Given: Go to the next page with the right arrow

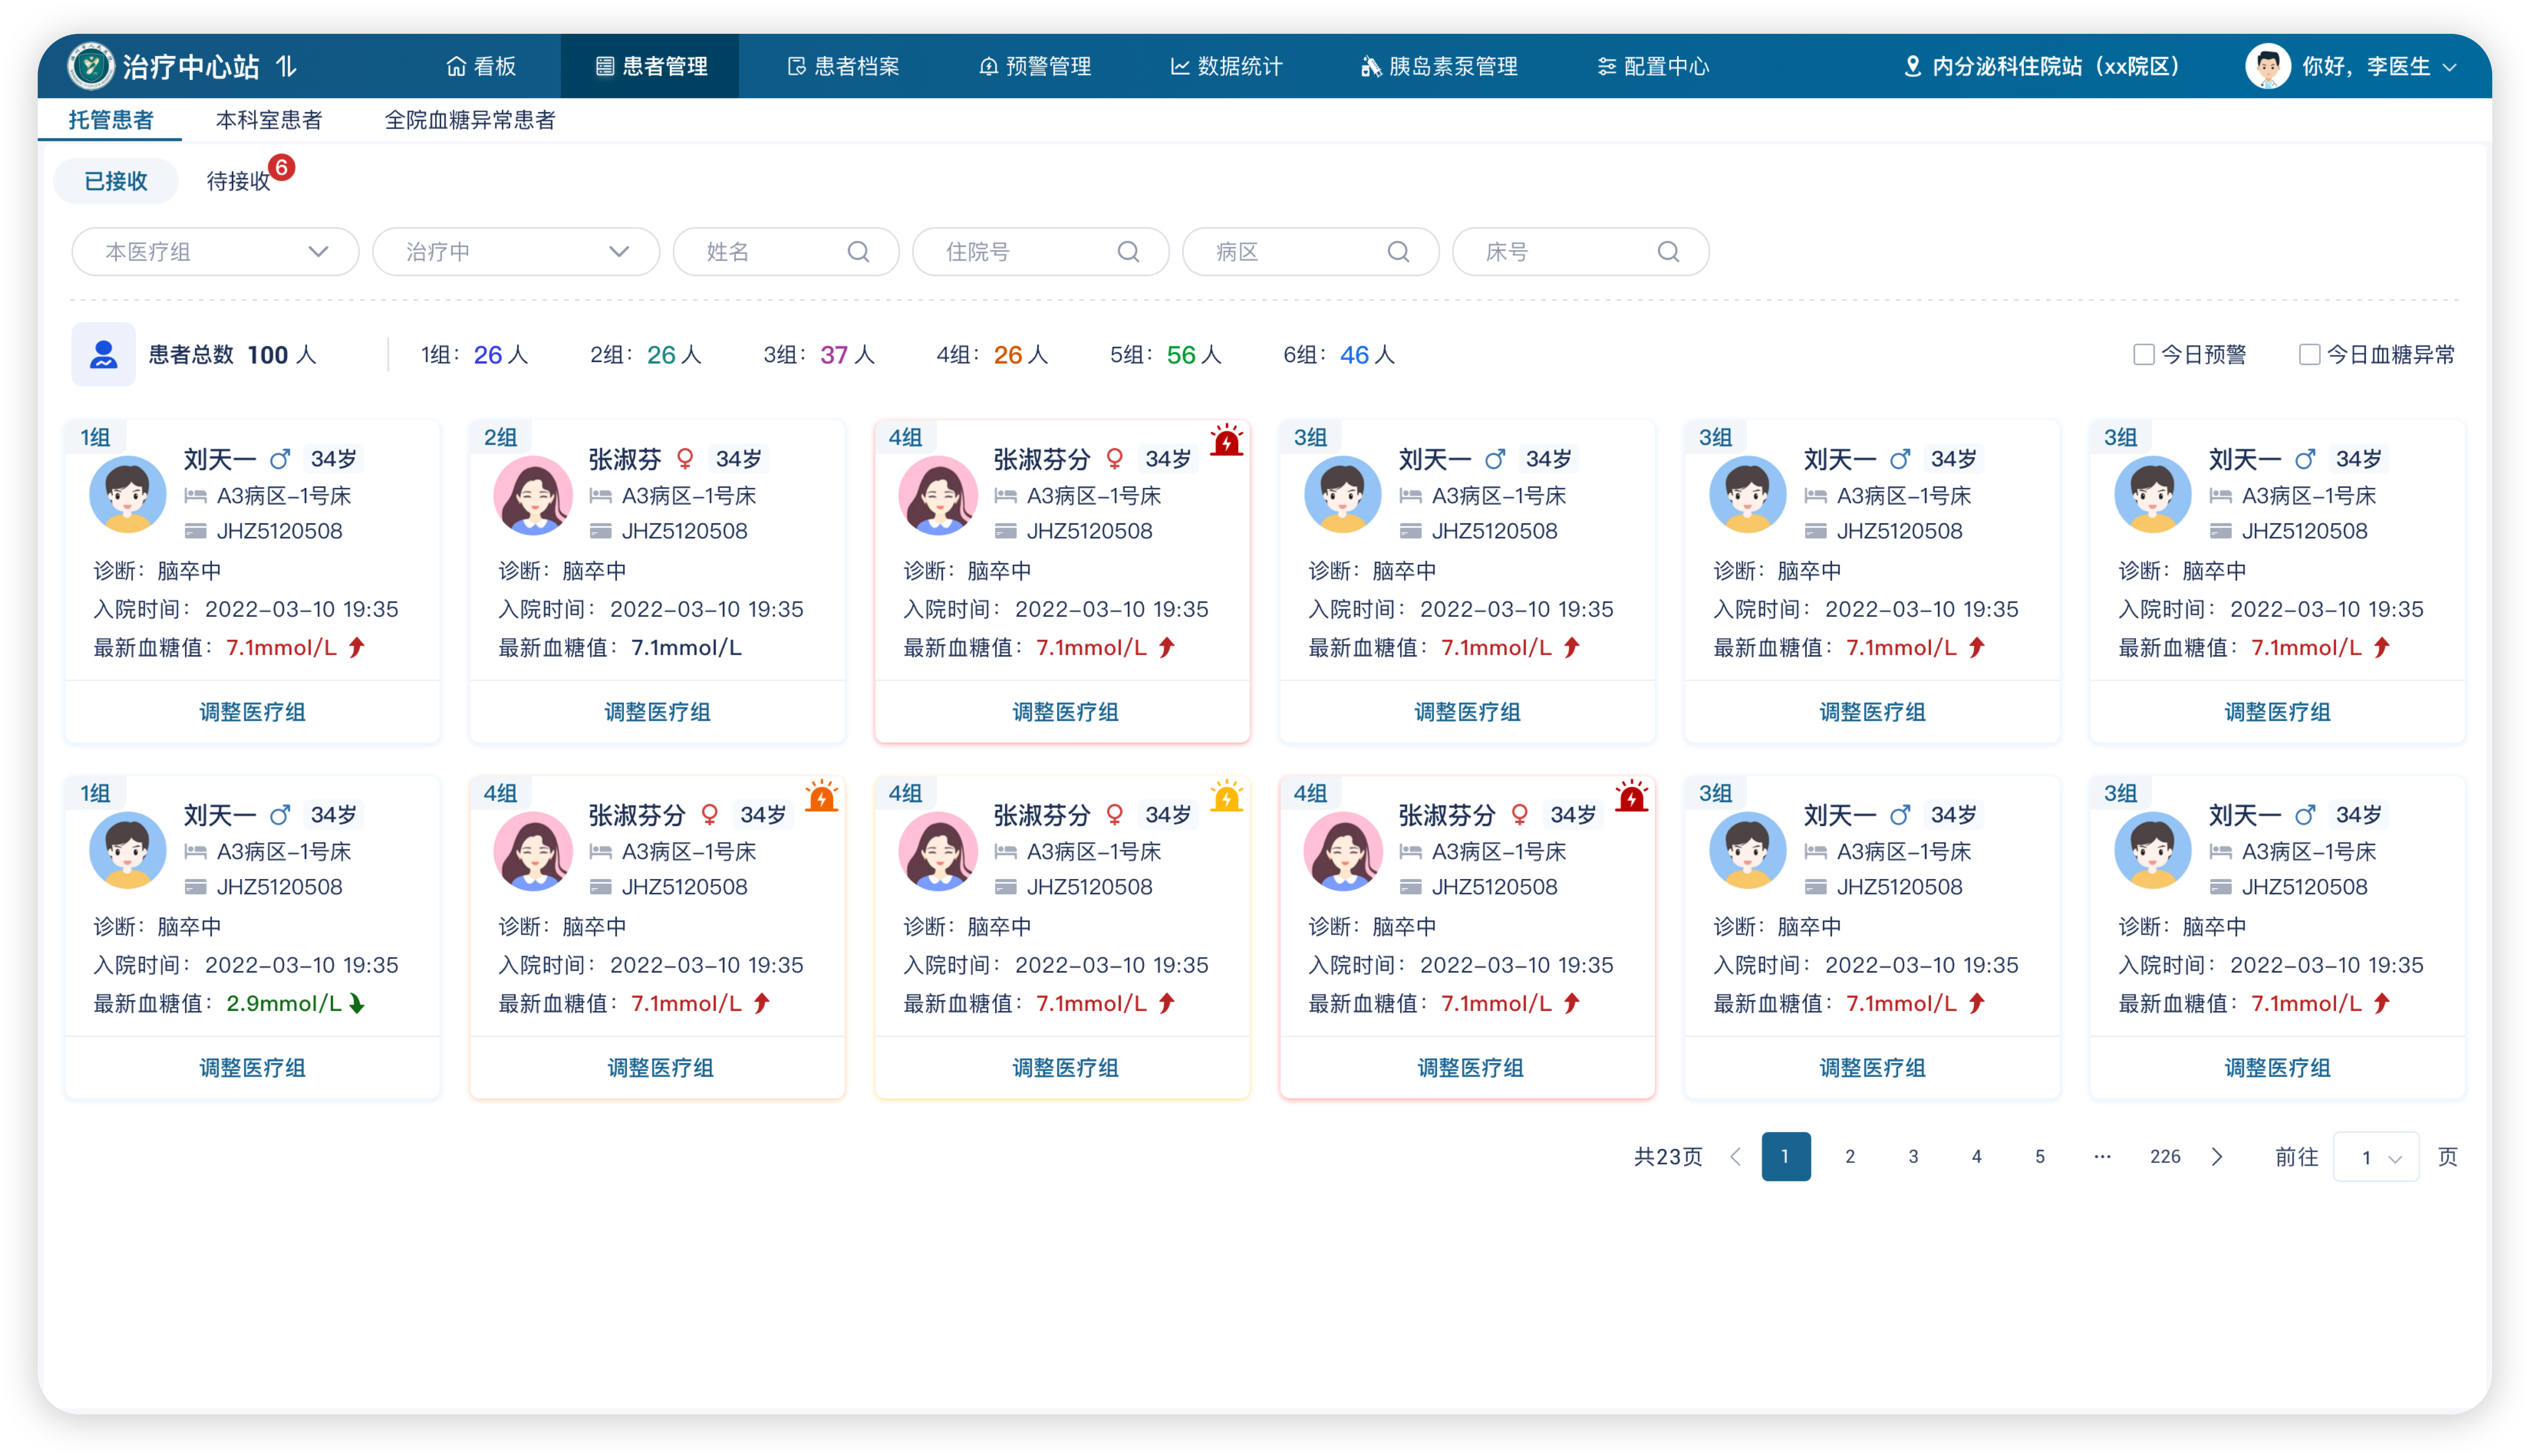Looking at the screenshot, I should click(2217, 1157).
